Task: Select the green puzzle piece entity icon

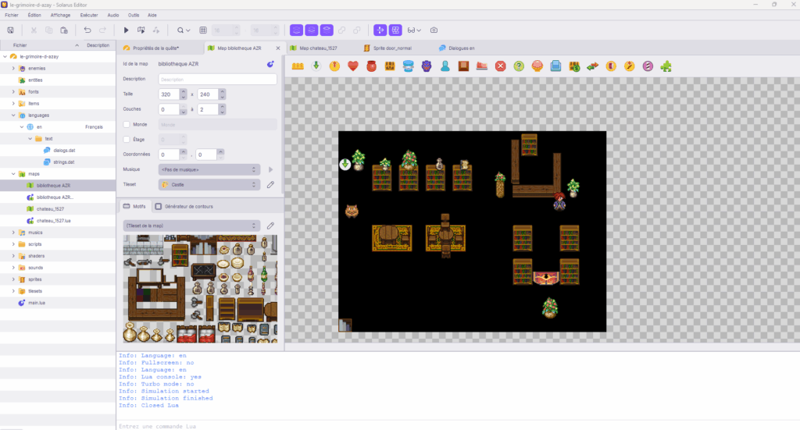Action: pyautogui.click(x=666, y=66)
